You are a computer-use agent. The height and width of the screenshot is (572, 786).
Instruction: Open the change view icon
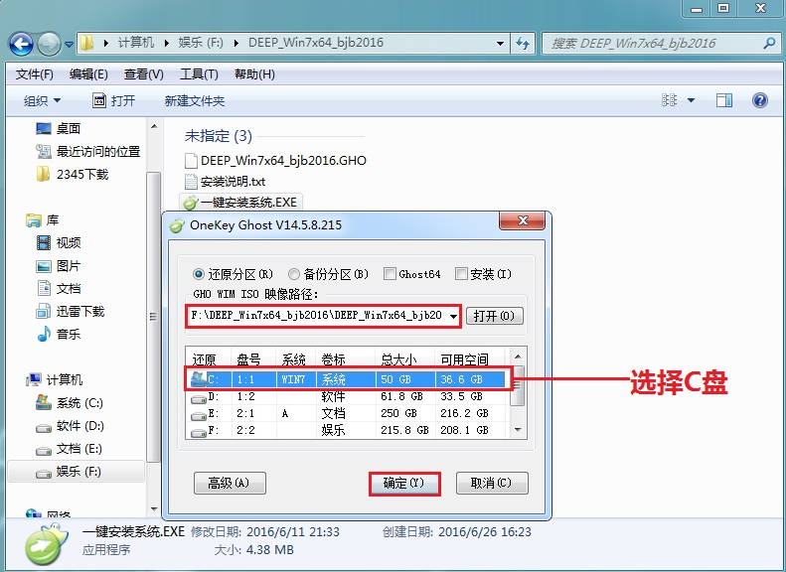pyautogui.click(x=669, y=100)
